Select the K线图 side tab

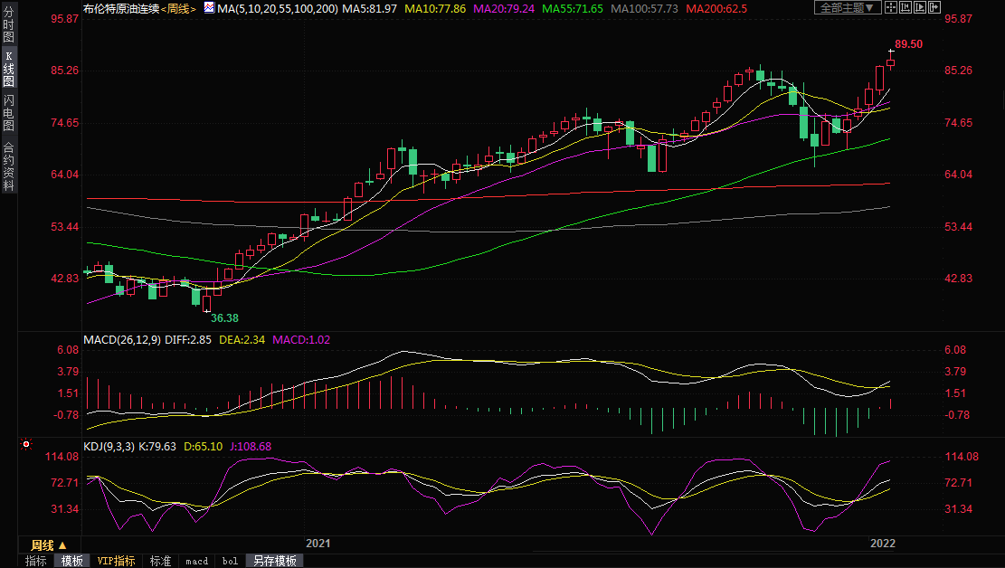[x=8, y=69]
